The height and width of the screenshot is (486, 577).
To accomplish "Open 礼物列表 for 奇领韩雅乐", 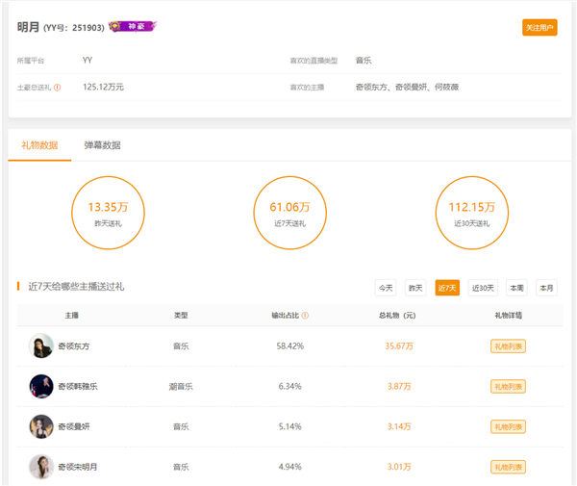I will pyautogui.click(x=508, y=387).
